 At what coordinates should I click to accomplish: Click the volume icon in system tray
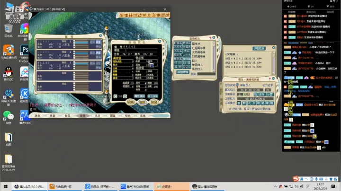point(296,186)
